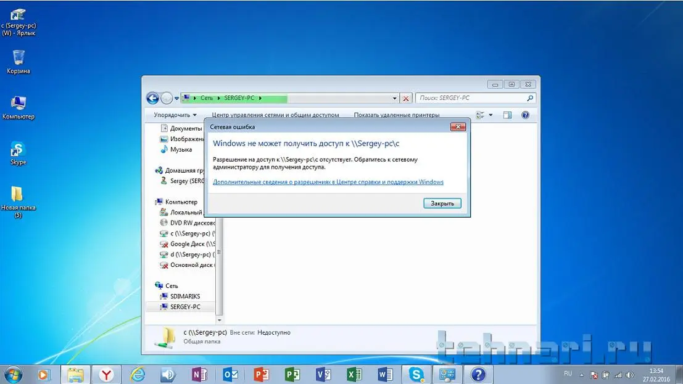Click the RU language indicator in tray
The width and height of the screenshot is (683, 384).
(568, 374)
